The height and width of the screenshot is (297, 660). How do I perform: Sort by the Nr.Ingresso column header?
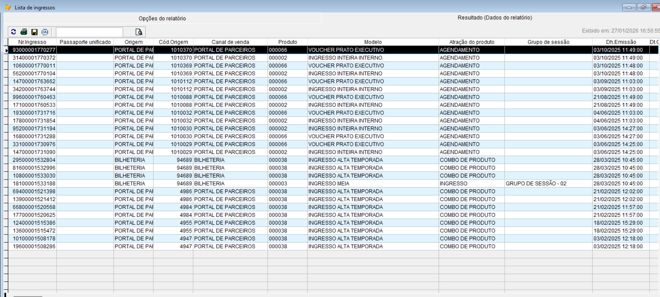click(32, 42)
